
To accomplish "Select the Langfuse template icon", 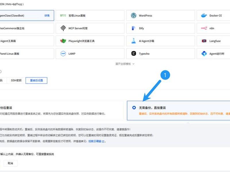I will coord(204,41).
